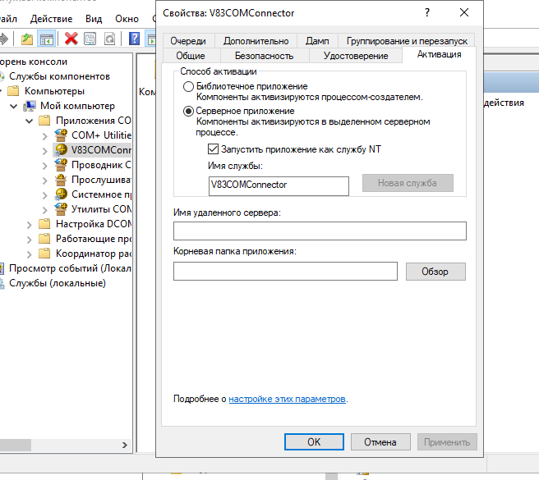This screenshot has height=480, width=539.
Task: Click the red Delete X icon
Action: click(71, 39)
